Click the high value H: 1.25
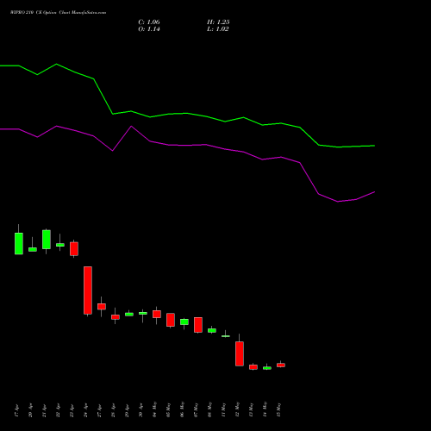Image resolution: width=431 pixels, height=431 pixels. click(x=218, y=22)
